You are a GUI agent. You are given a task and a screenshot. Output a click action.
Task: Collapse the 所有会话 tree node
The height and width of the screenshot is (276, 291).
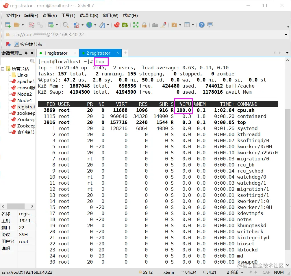(x=3, y=69)
